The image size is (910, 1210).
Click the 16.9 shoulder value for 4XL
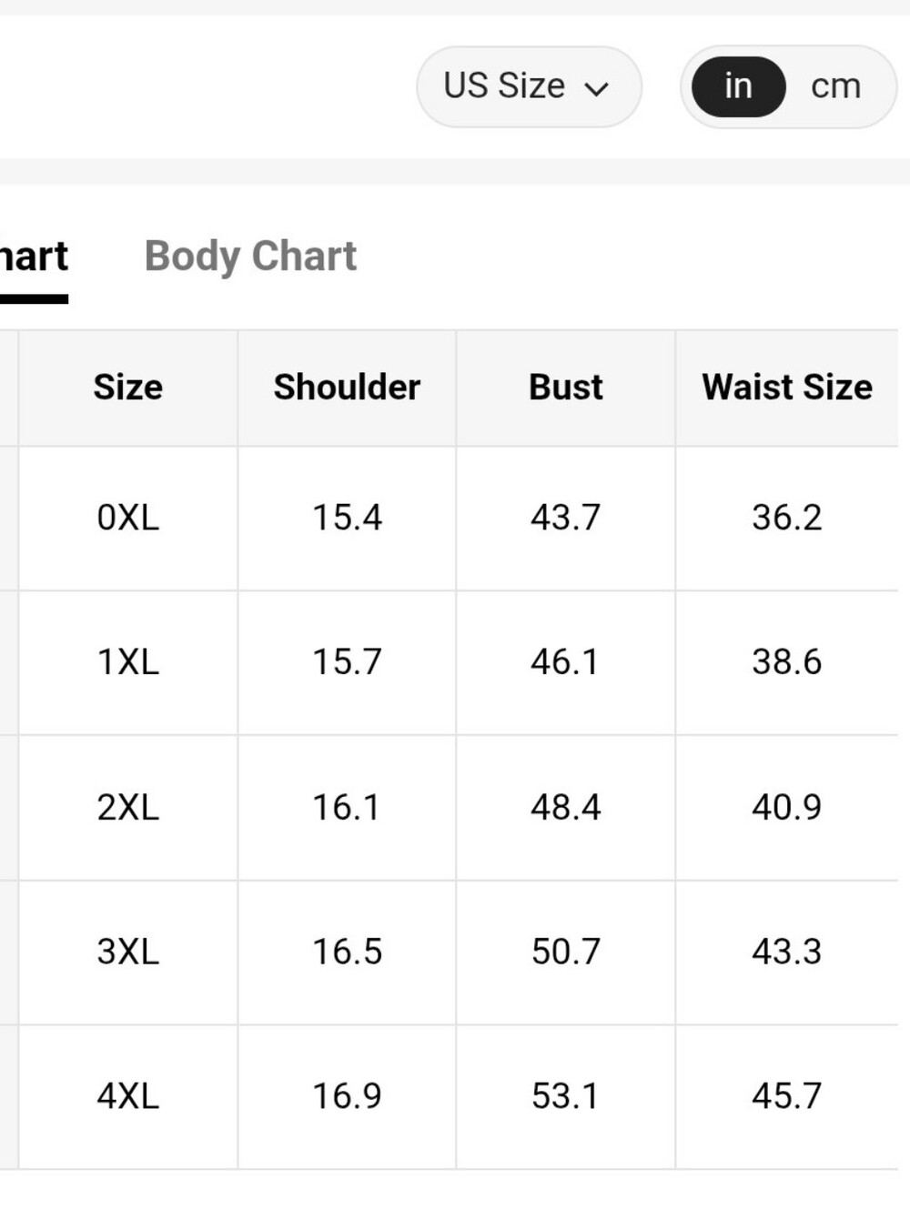pos(347,1096)
